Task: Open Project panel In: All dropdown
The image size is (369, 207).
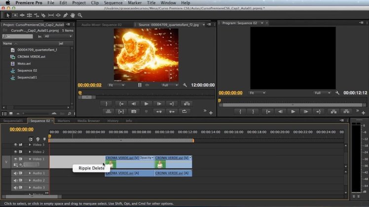Action: tap(58, 36)
